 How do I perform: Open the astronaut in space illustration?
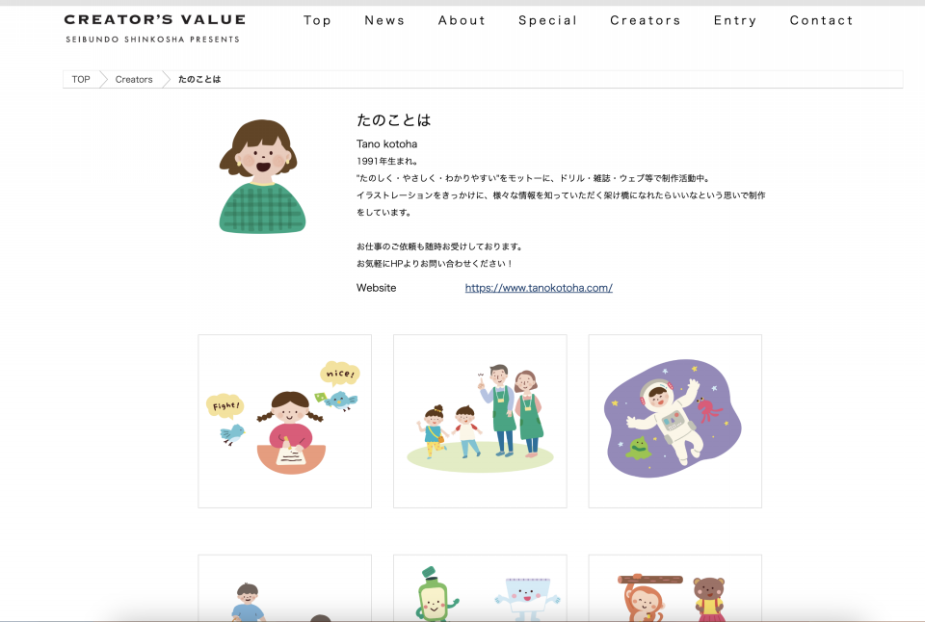click(x=674, y=421)
